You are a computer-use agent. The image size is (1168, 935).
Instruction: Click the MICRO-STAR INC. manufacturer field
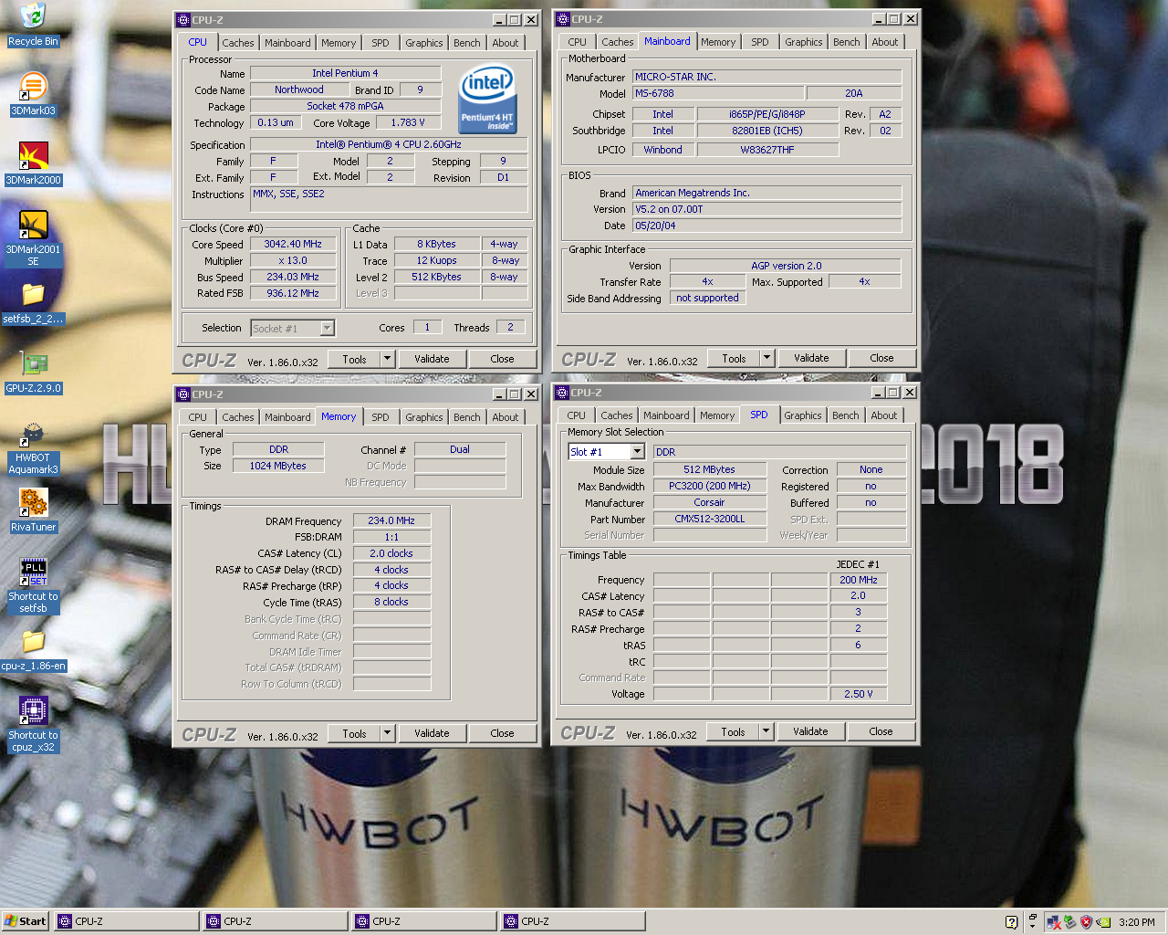767,77
